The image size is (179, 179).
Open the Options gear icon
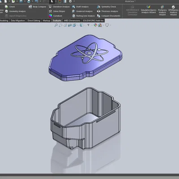pyautogui.click(x=70, y=1)
